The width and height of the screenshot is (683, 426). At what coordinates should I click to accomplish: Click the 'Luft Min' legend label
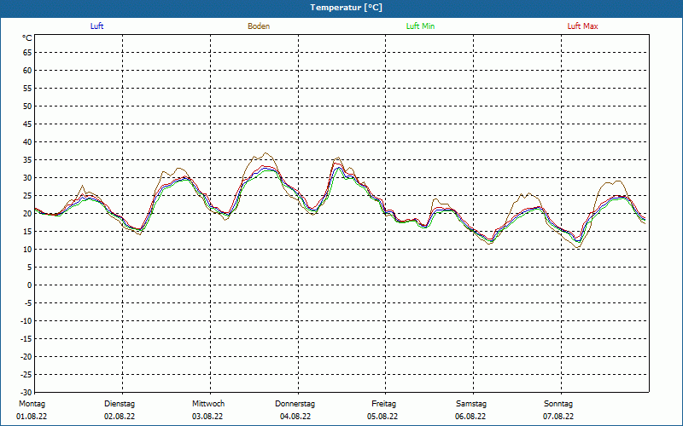tap(420, 26)
